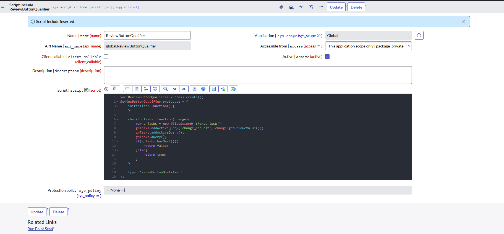Click the top Update button
The width and height of the screenshot is (504, 234).
(x=336, y=7)
